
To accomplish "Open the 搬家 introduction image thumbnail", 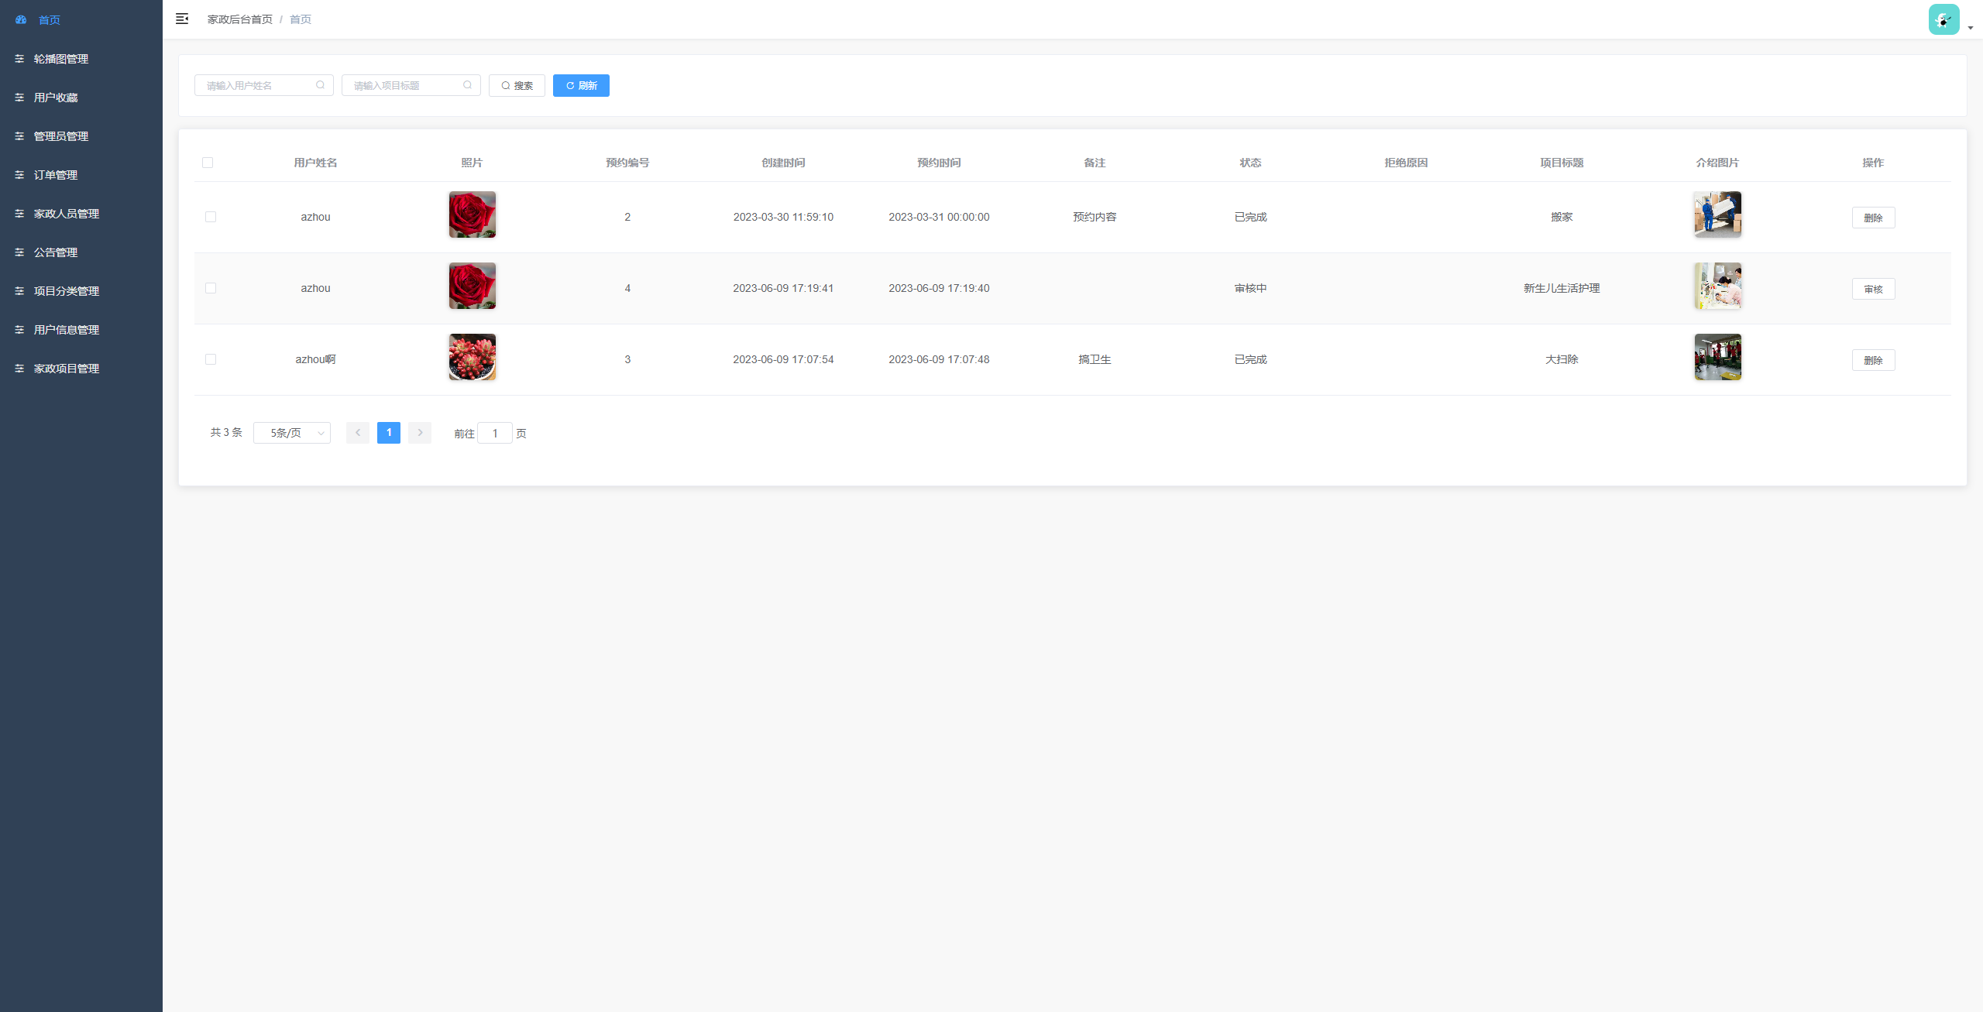I will [1717, 214].
